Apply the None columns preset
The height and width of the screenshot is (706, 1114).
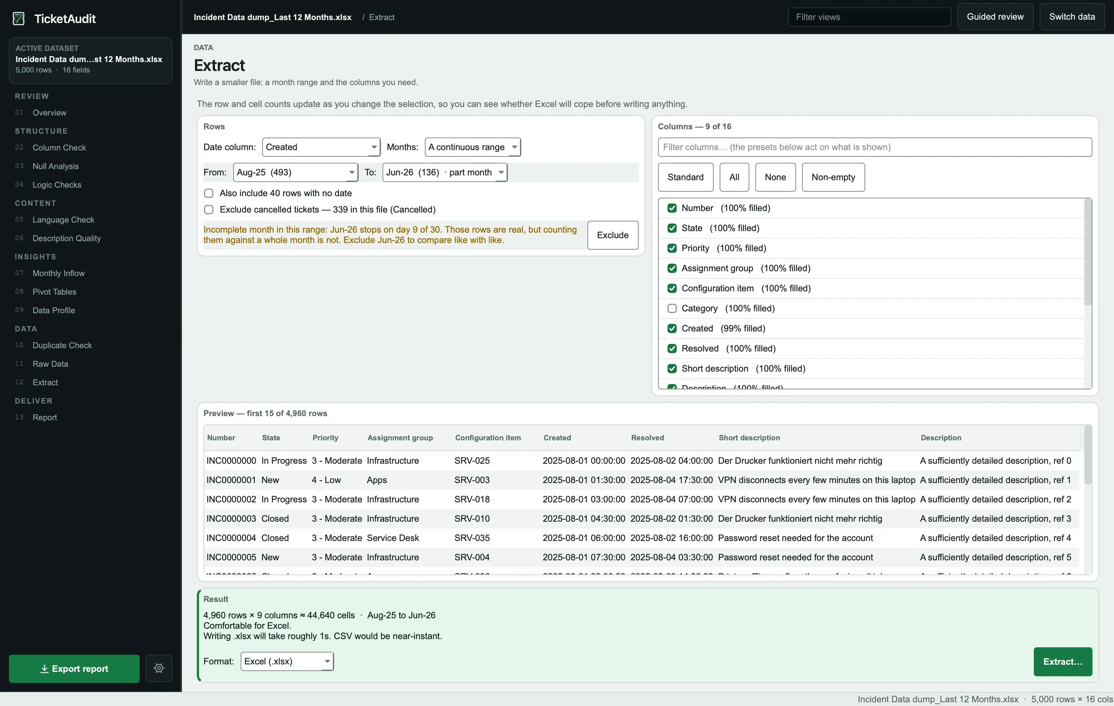coord(775,177)
